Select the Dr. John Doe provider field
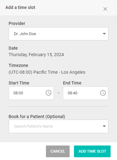 58,34
